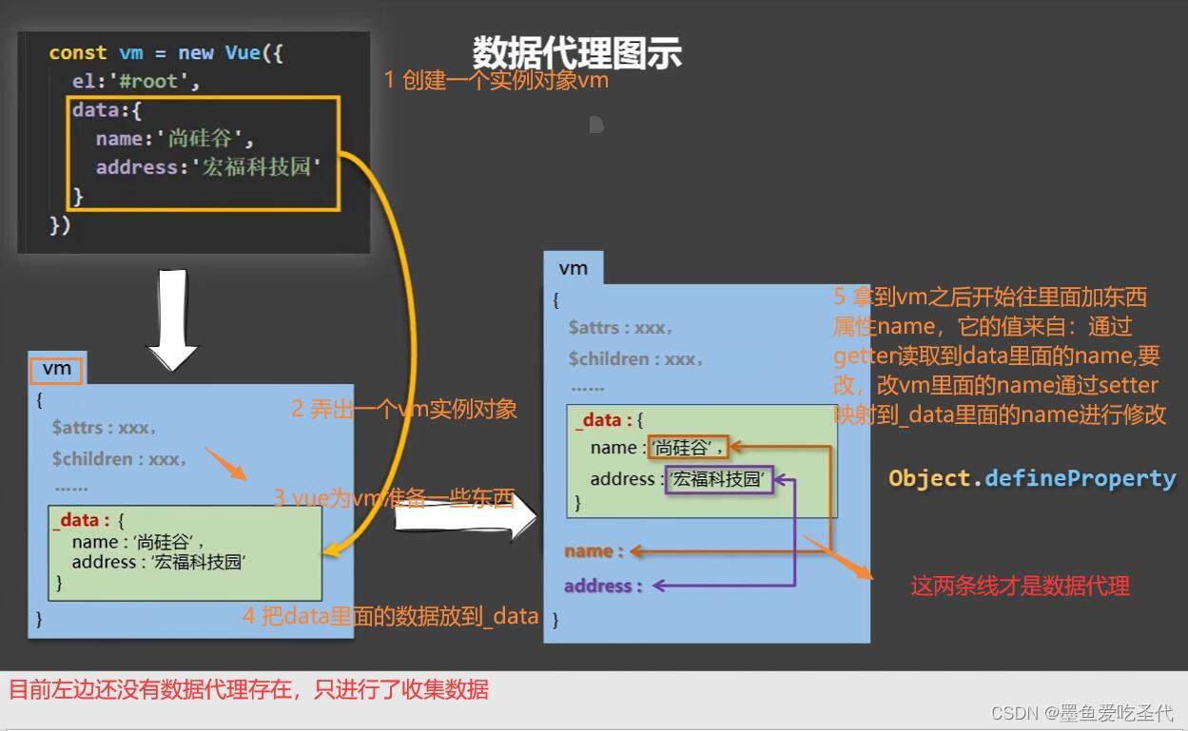
Task: Select the left vm label tab
Action: (x=55, y=371)
